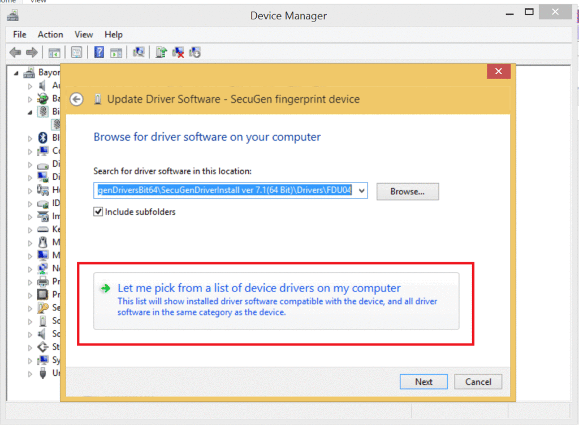Click the yellow key Security devices icon
This screenshot has width=579, height=429.
point(42,307)
